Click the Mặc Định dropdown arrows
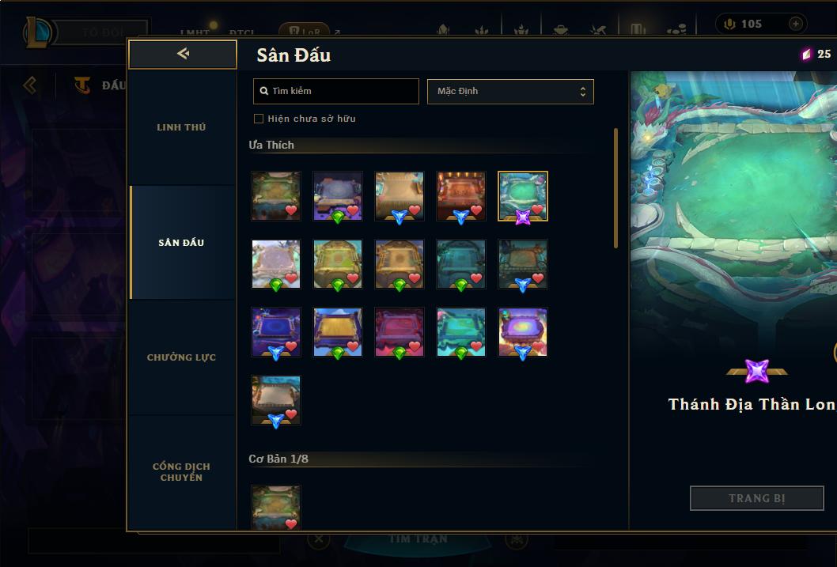Screen dimensions: 837x567 (583, 92)
